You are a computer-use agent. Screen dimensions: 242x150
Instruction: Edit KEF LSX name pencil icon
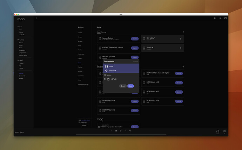coord(154,38)
